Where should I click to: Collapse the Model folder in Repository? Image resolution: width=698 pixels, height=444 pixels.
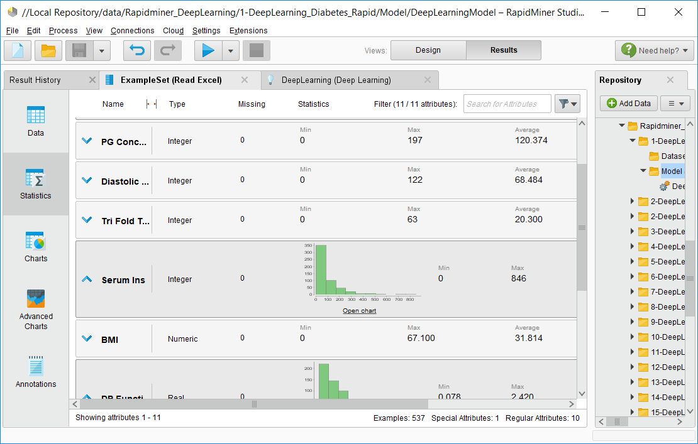point(643,171)
